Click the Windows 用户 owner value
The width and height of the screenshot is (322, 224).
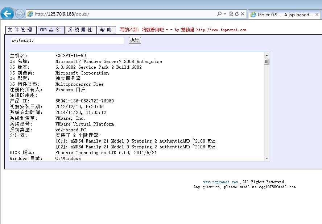70,89
